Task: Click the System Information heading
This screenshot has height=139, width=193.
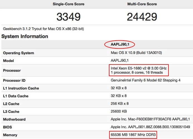Action: [x=25, y=36]
